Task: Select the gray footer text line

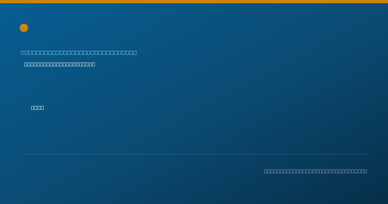Action: (x=316, y=171)
